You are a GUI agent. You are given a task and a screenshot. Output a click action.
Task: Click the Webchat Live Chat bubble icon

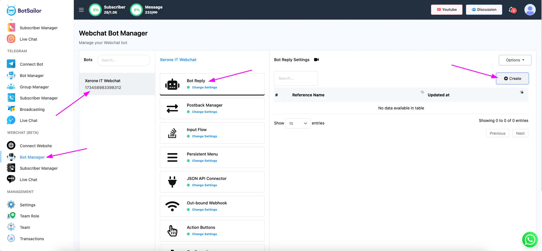[x=11, y=179]
